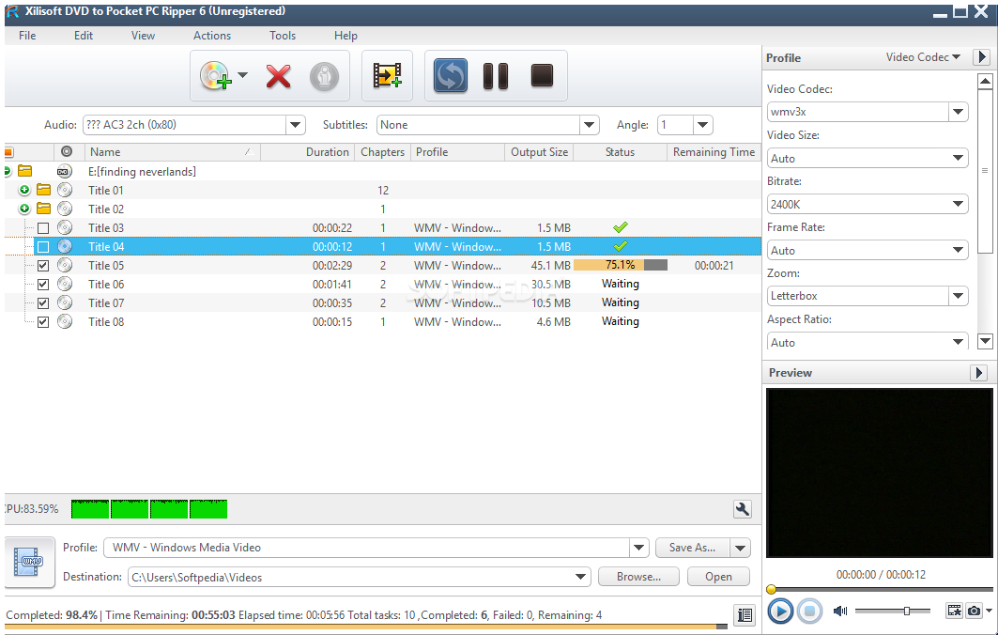Open the Tools menu

[283, 36]
